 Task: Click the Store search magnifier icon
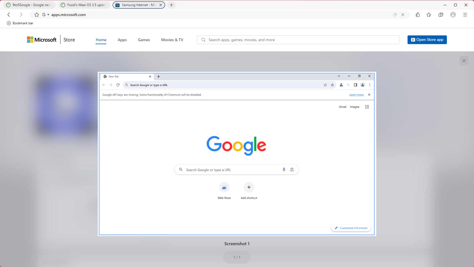click(203, 40)
